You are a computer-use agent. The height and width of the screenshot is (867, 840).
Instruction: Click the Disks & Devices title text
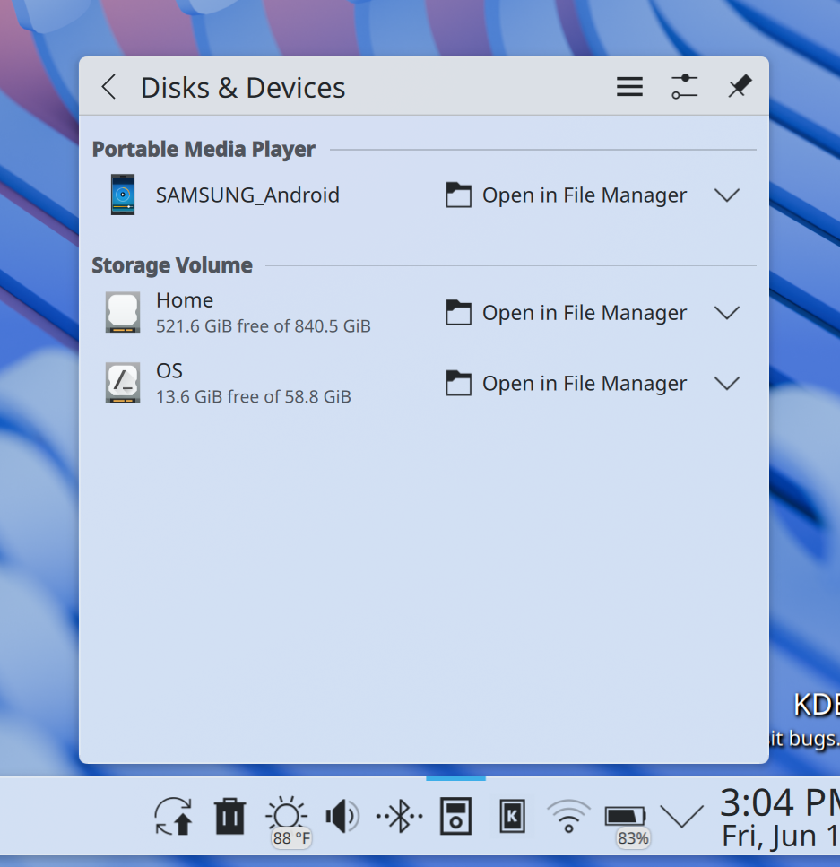(x=243, y=87)
